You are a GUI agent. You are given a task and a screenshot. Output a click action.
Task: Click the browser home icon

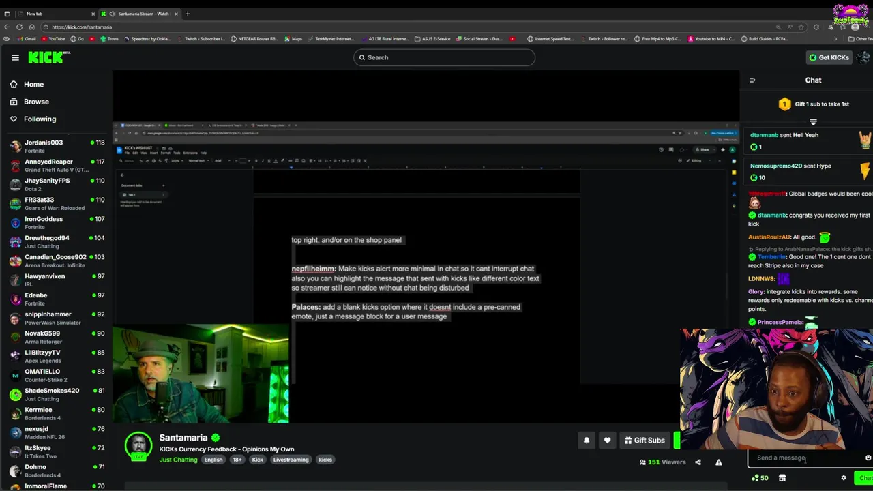coord(31,27)
